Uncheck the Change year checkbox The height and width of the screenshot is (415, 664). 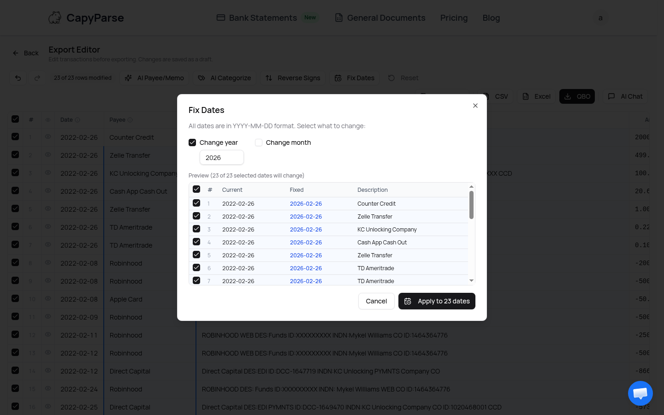click(192, 142)
